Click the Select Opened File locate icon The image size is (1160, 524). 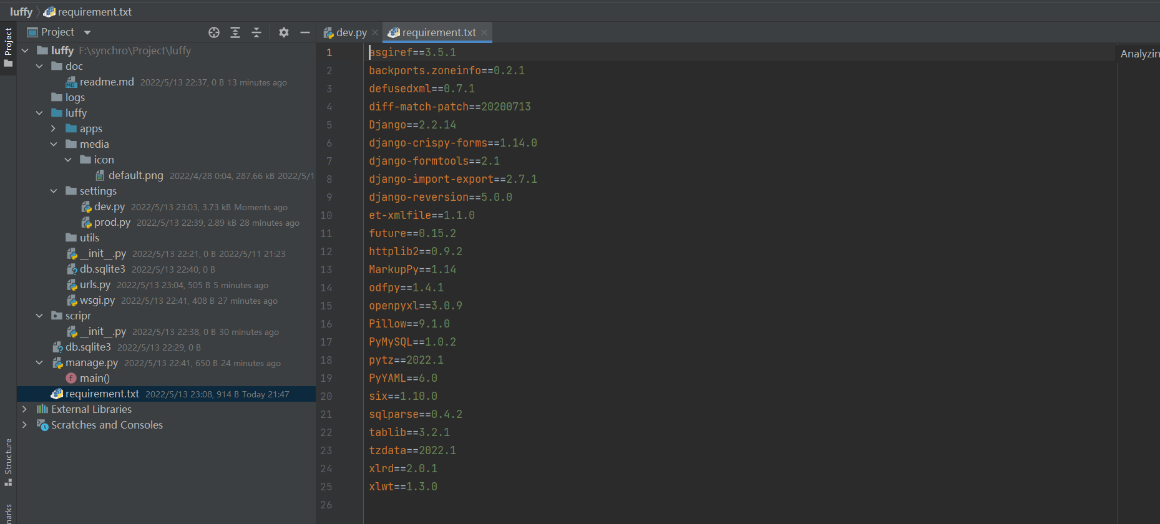pos(214,32)
